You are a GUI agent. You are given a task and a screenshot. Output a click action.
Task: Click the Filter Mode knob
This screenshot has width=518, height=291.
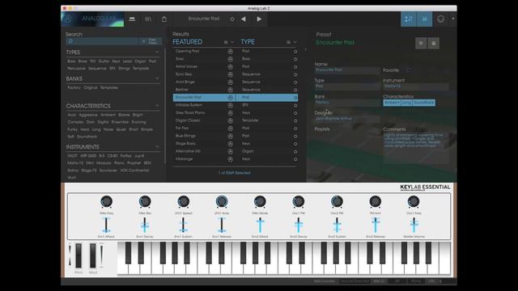[260, 201]
